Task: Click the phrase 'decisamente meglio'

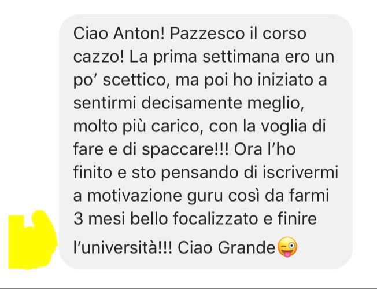Action: (x=221, y=104)
